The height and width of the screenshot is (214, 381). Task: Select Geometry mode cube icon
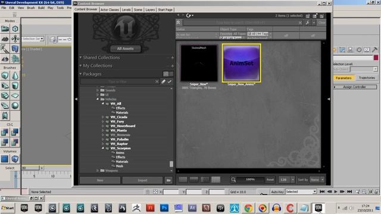pos(15,29)
